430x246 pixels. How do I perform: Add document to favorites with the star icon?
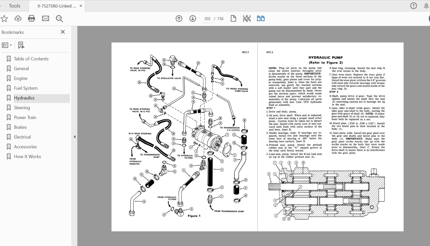click(x=4, y=18)
